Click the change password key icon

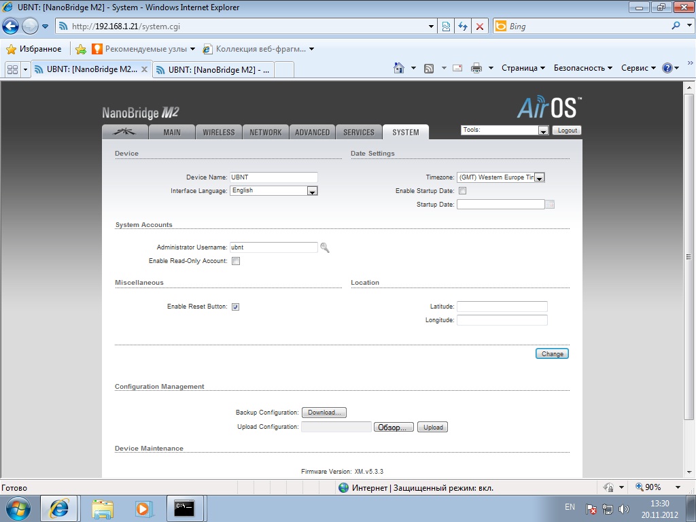pos(325,247)
